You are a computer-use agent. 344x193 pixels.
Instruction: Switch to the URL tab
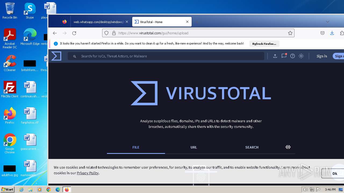click(194, 147)
